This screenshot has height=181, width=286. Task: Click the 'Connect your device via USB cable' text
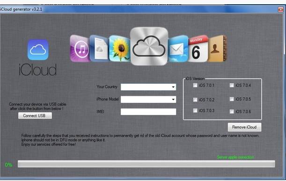[x=37, y=104]
